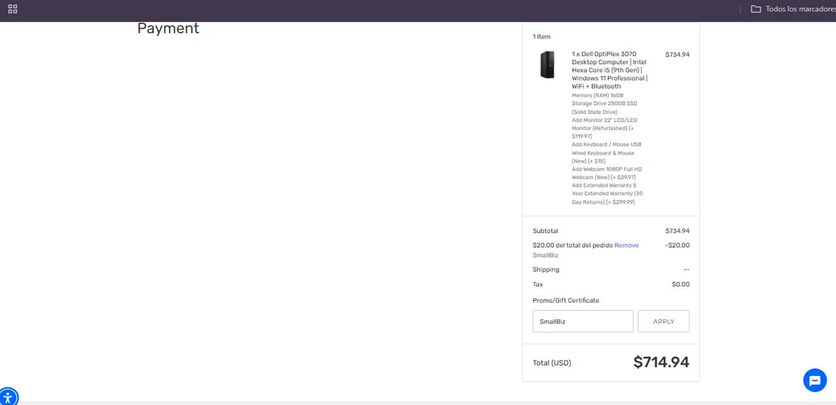This screenshot has width=836, height=405.
Task: Click the Tax label
Action: 538,284
